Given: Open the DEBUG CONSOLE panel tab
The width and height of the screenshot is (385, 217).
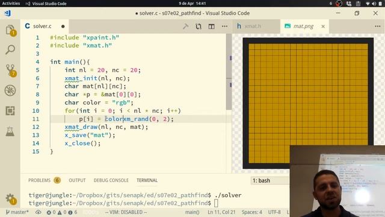Looking at the screenshot, I should click(x=111, y=180).
